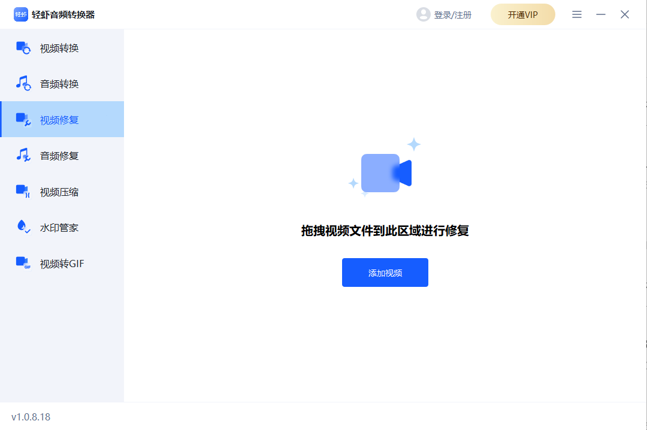The width and height of the screenshot is (647, 430).
Task: Click the 拖拽视频文件到此区域进行修复 text
Action: (x=385, y=231)
